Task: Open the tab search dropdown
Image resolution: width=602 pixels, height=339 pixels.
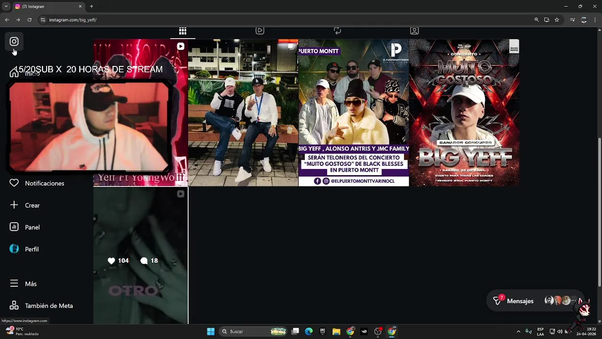Action: [6, 7]
